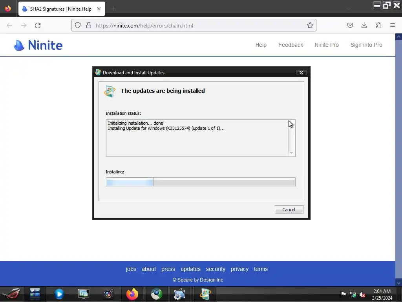The image size is (402, 302).
Task: Open the camera app in taskbar
Action: pyautogui.click(x=108, y=294)
